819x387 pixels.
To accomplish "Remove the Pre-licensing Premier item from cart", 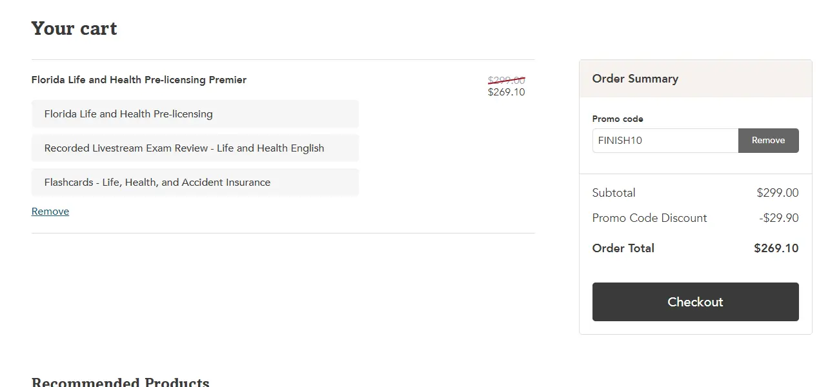I will pyautogui.click(x=50, y=212).
